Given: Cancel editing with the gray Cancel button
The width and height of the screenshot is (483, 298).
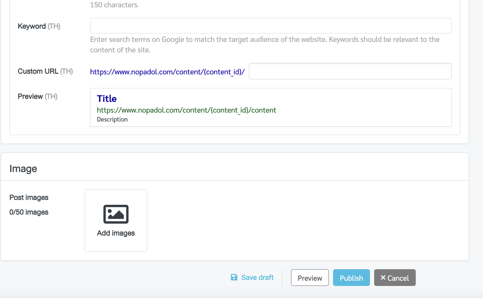Looking at the screenshot, I should pyautogui.click(x=395, y=278).
